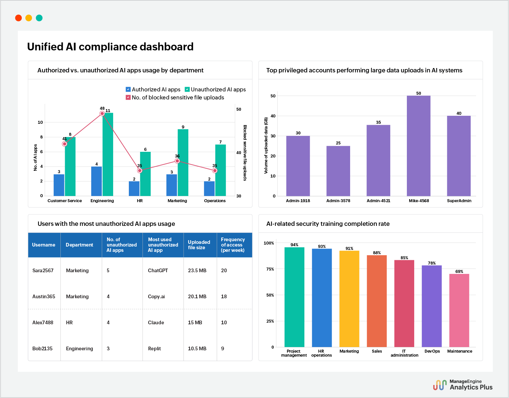Click the ManageEngine Analytics Plus logo
This screenshot has height=398, width=509.
click(463, 385)
